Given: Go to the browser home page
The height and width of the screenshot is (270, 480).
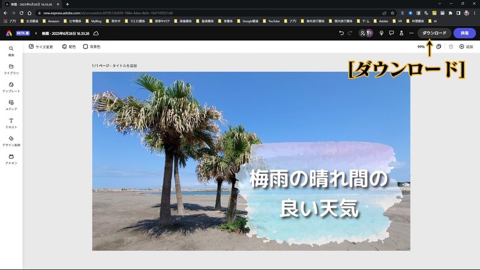Looking at the screenshot, I should tap(29, 13).
